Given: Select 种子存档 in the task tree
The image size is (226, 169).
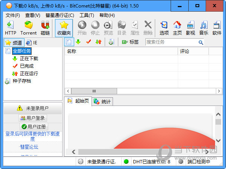Looking at the screenshot, I should tap(22, 81).
